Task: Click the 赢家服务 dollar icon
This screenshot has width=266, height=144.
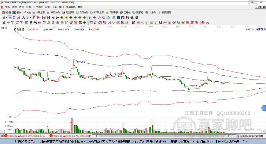Action: (x=159, y=12)
